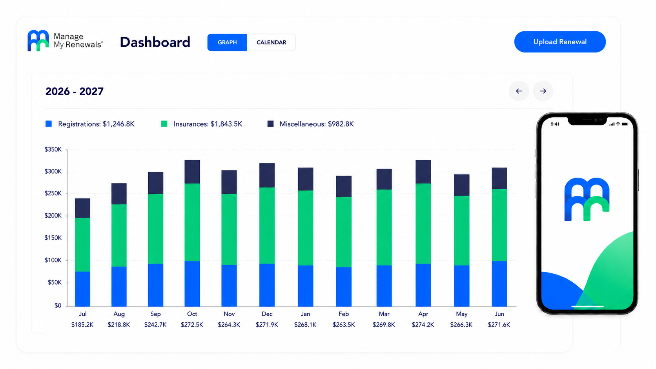Click the $0 y-axis label
656x369 pixels.
pos(58,305)
